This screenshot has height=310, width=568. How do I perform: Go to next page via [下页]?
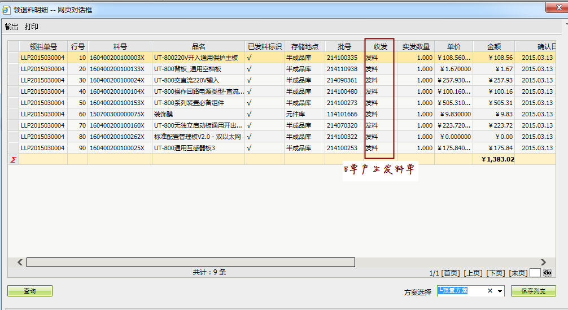click(495, 273)
